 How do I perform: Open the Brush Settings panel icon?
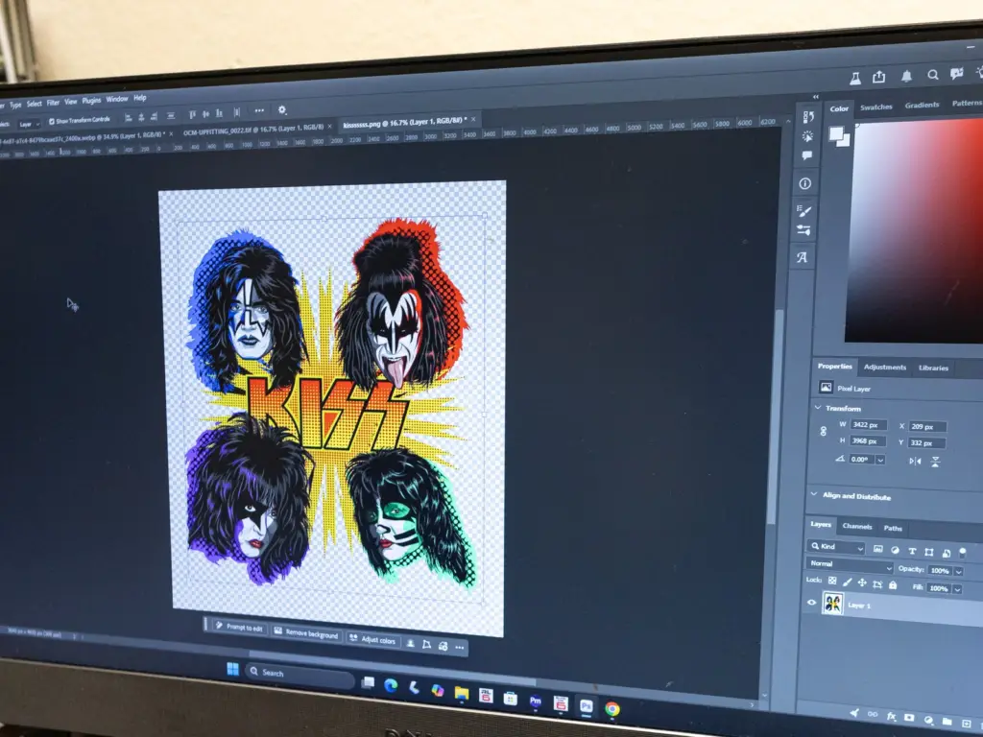(x=804, y=210)
